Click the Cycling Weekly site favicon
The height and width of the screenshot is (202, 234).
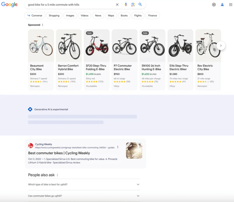[x=31, y=146]
